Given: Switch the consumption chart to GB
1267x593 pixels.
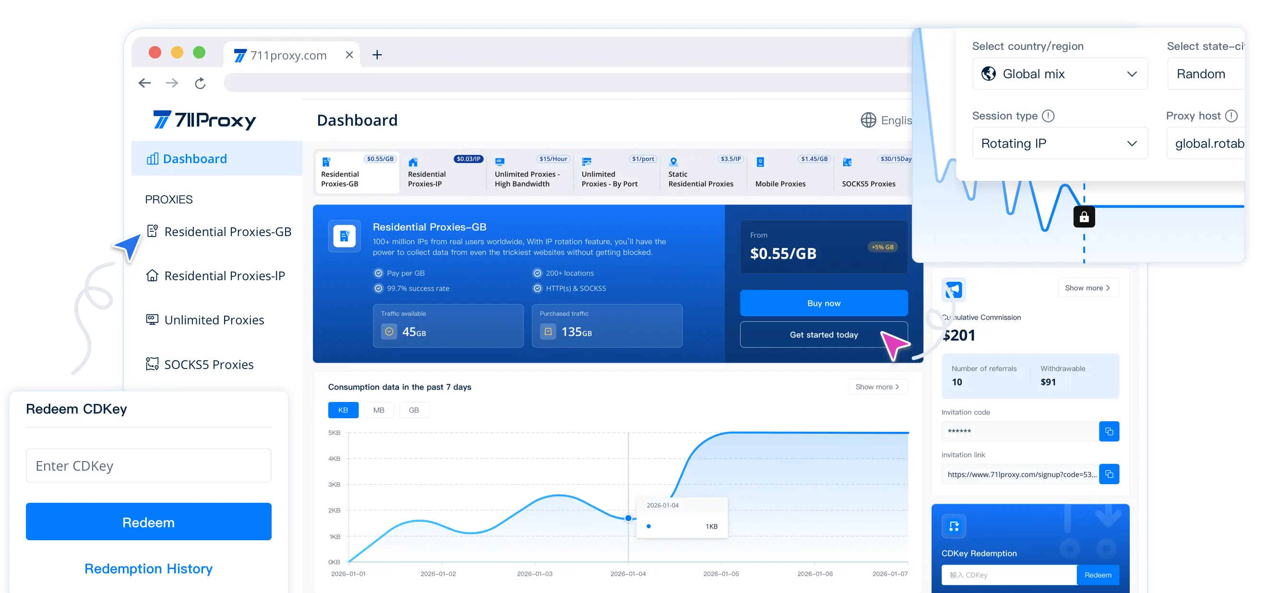Looking at the screenshot, I should 414,410.
